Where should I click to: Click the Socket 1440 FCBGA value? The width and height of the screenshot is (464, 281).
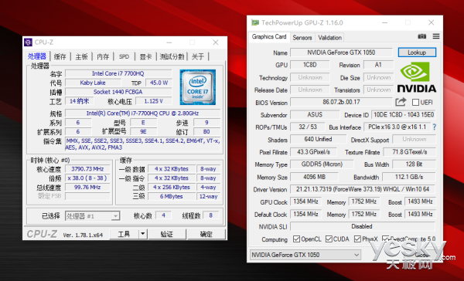pyautogui.click(x=118, y=92)
